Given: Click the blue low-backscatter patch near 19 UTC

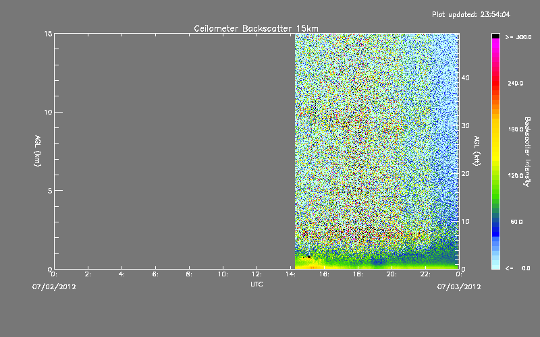Looking at the screenshot, I should pyautogui.click(x=378, y=262).
